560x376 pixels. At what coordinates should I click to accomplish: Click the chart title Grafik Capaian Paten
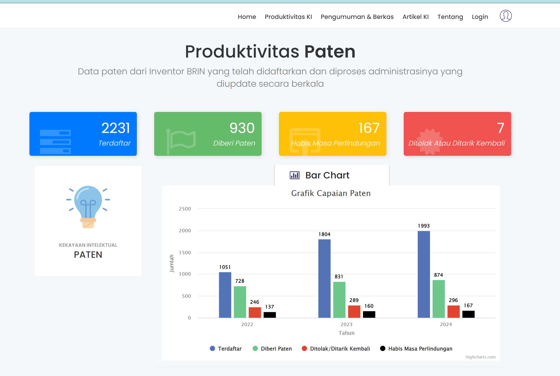(331, 193)
